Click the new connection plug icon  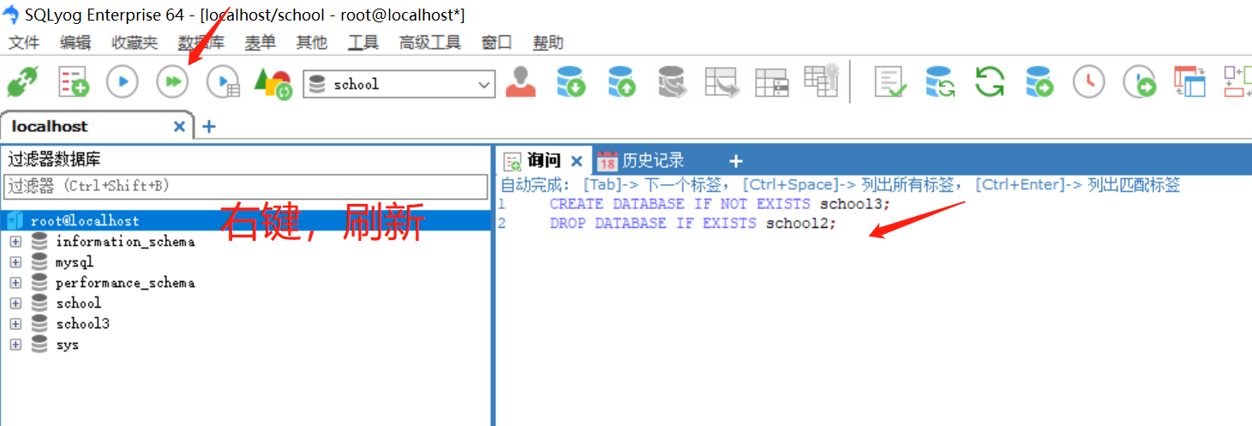pos(22,83)
